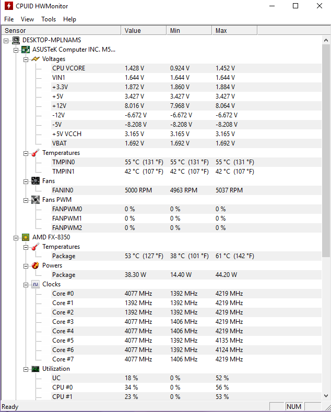Collapse the AMD FX-8350 node
This screenshot has height=412, width=331.
coord(16,238)
